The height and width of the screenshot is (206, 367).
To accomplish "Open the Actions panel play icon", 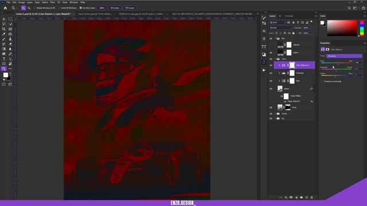I will (264, 70).
